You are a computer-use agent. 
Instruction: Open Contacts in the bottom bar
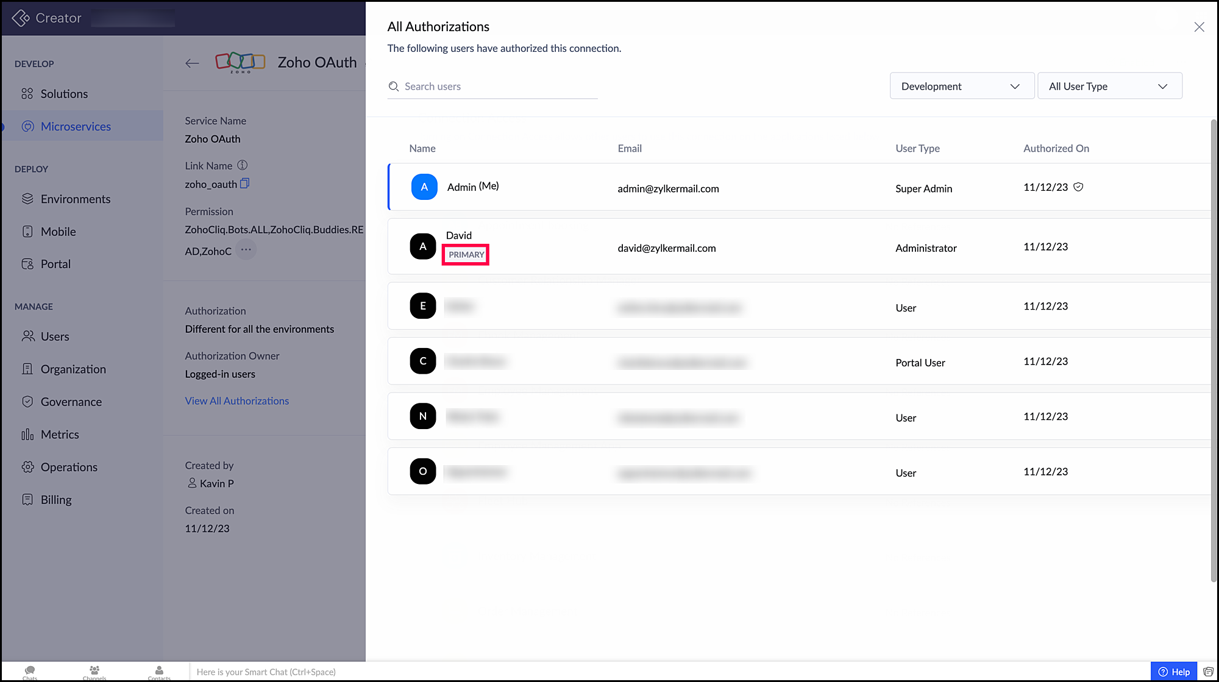point(159,672)
